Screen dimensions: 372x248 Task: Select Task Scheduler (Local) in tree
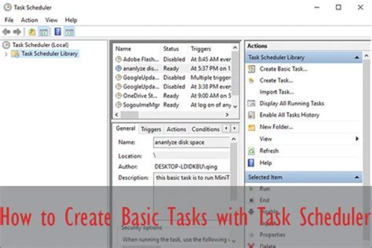40,45
